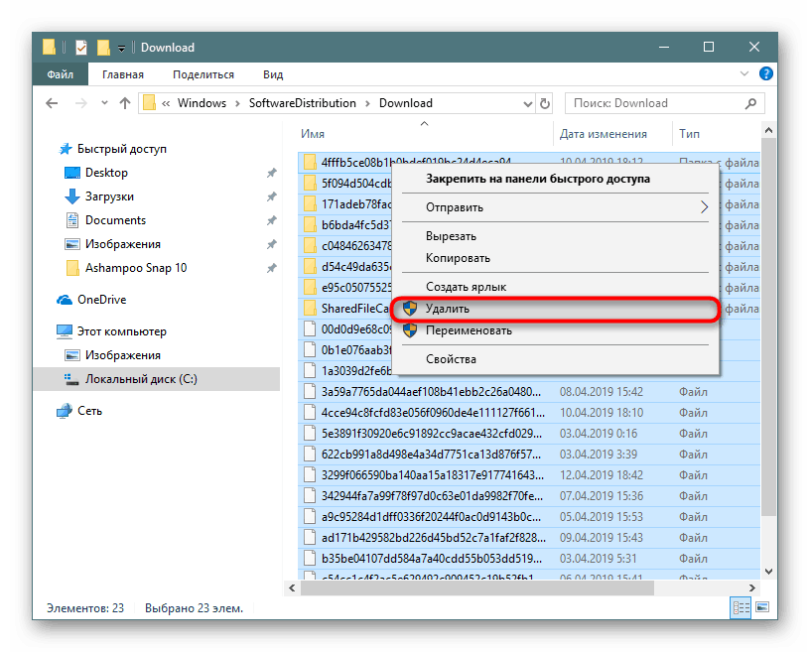
Task: Open Explorer help question mark icon
Action: (x=765, y=73)
